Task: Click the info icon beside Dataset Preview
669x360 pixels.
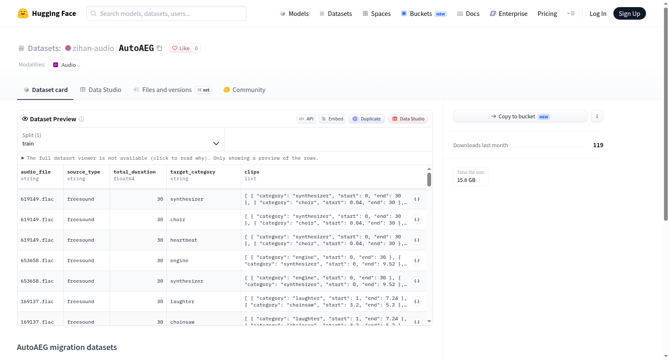Action: 82,119
